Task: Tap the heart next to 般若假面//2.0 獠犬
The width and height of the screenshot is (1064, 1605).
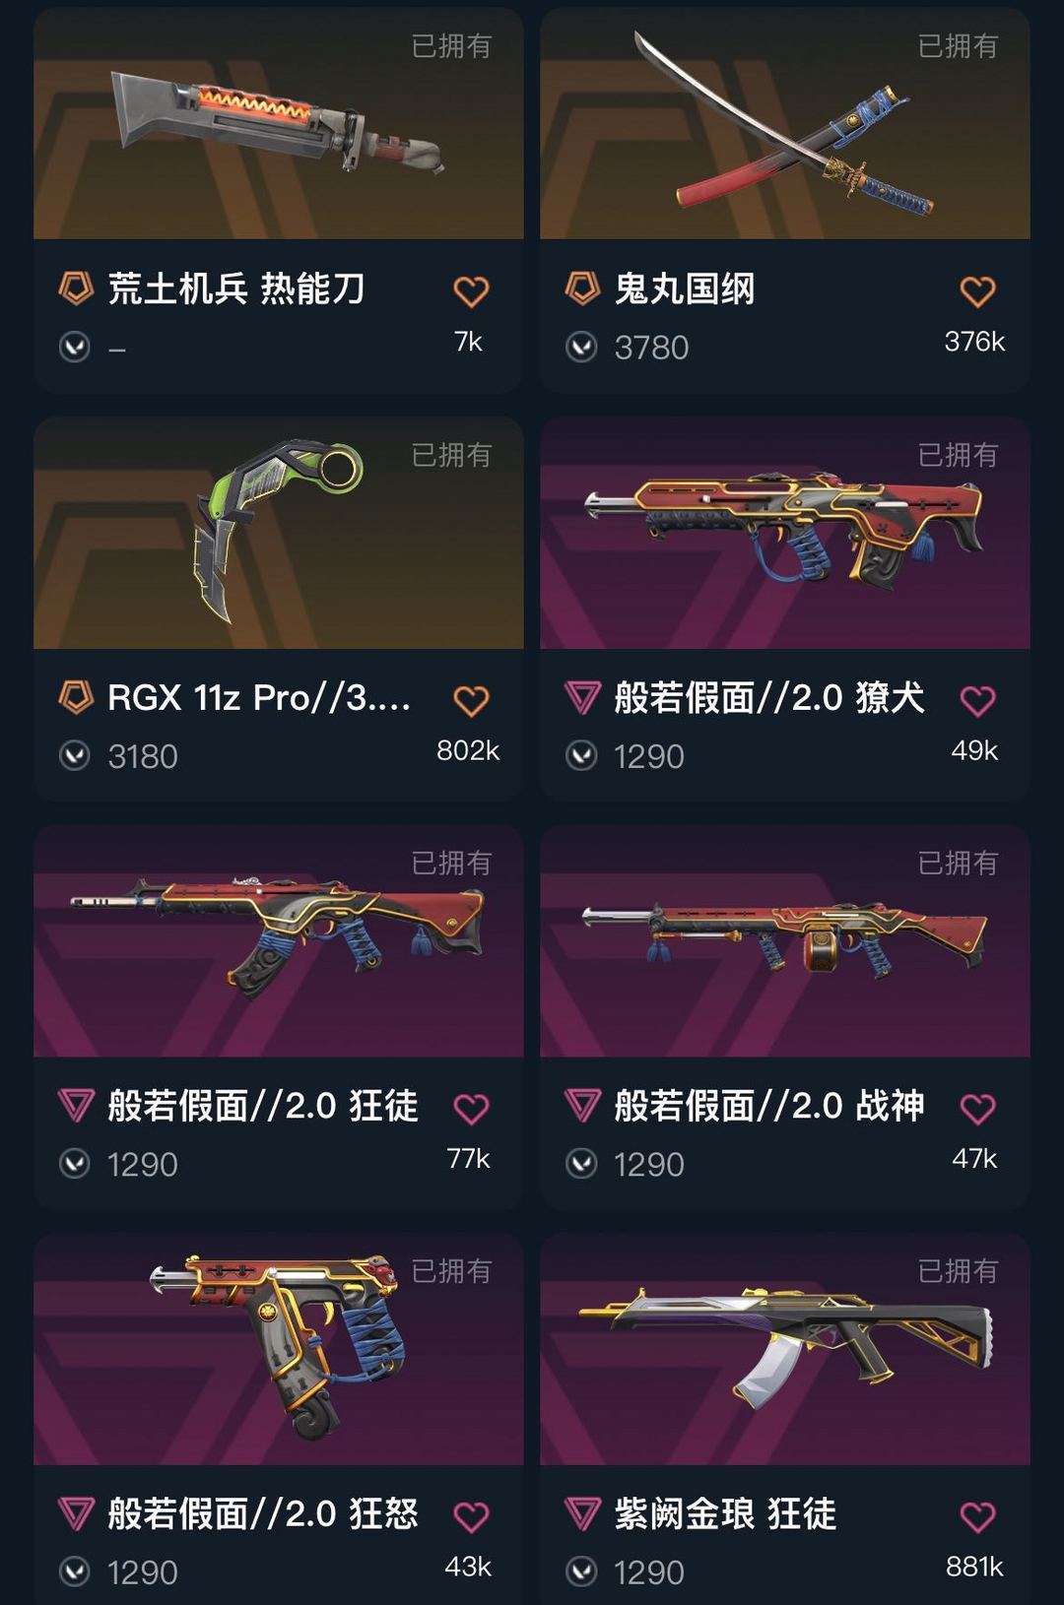Action: pyautogui.click(x=977, y=700)
